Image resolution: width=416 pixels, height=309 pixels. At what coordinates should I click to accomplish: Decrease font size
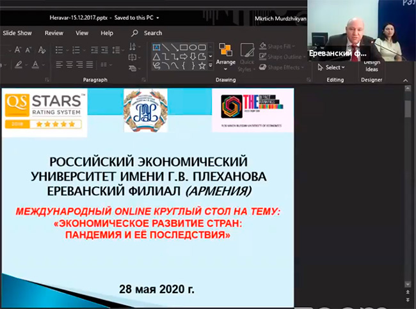pos(28,50)
